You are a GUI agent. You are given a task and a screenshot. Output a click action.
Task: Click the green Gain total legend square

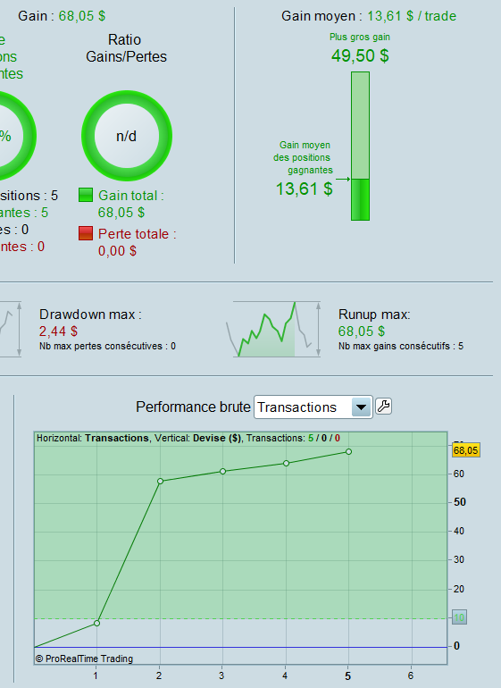[x=86, y=195]
